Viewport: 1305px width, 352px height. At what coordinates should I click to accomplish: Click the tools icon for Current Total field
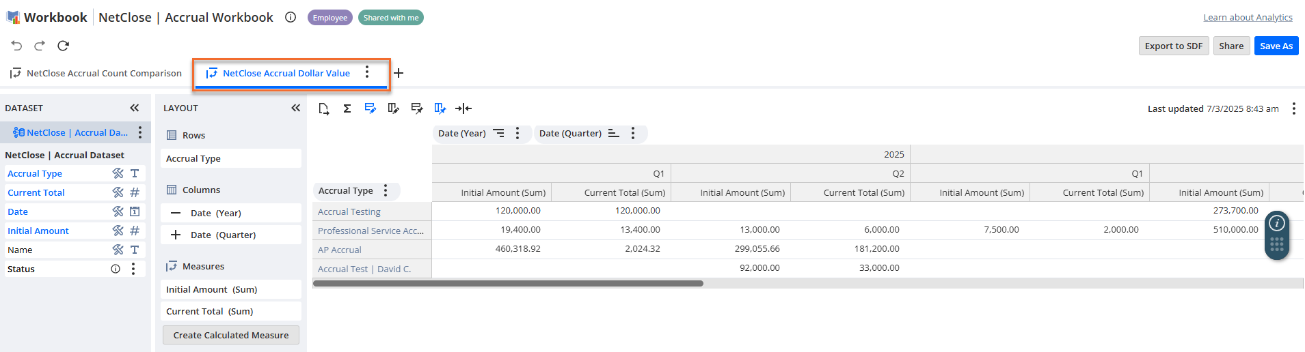[118, 192]
